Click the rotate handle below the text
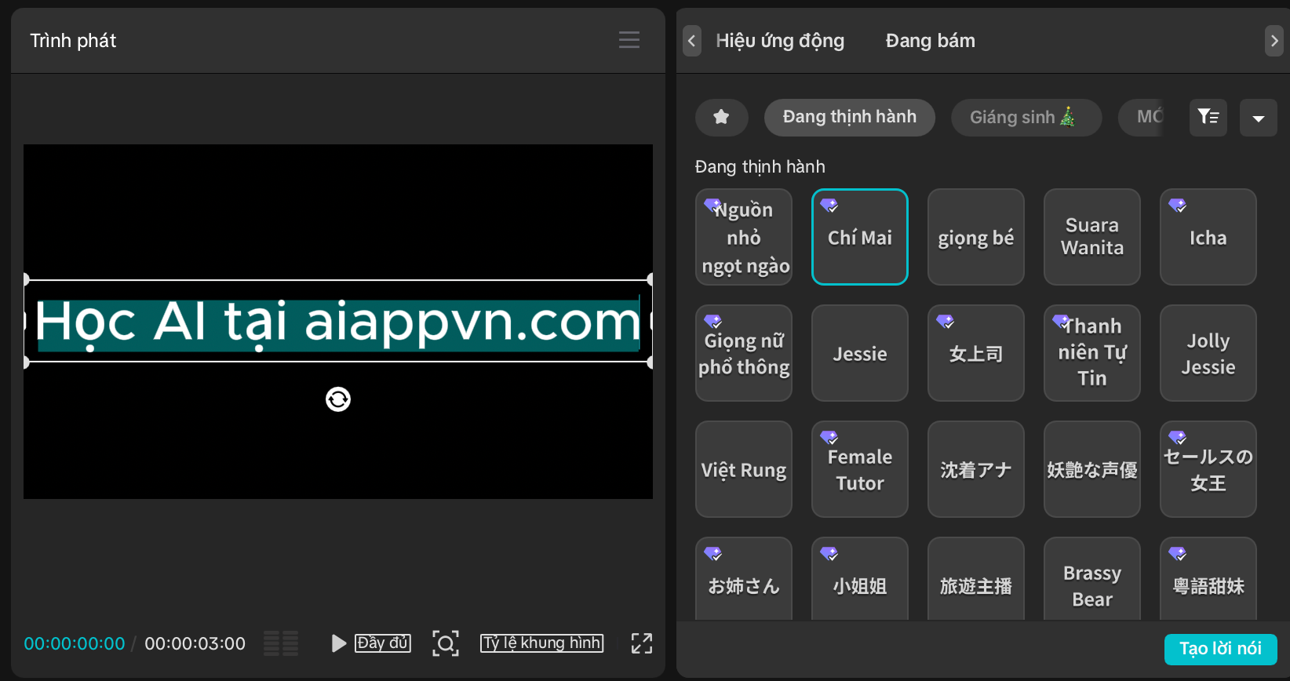1290x681 pixels. pos(338,399)
